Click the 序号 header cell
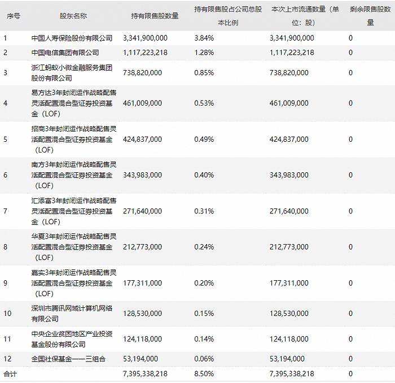Screen dimensions: 395x383 (14, 16)
